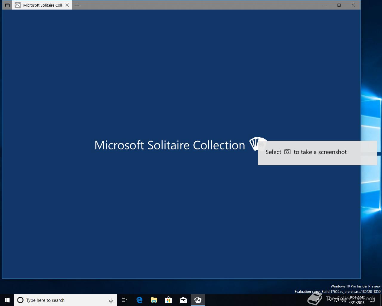Click the 'Type here to search' box

66,300
